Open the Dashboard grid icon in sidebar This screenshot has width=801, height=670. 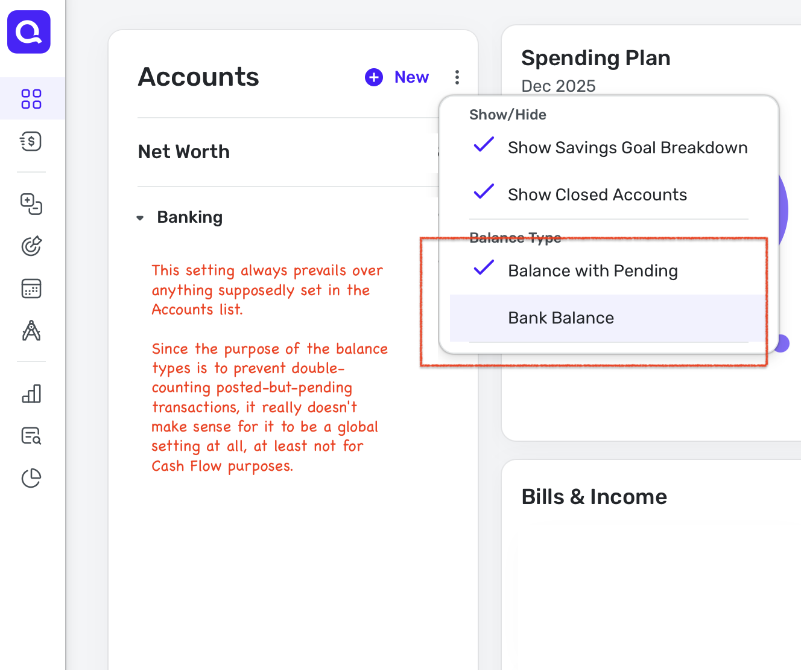coord(31,99)
